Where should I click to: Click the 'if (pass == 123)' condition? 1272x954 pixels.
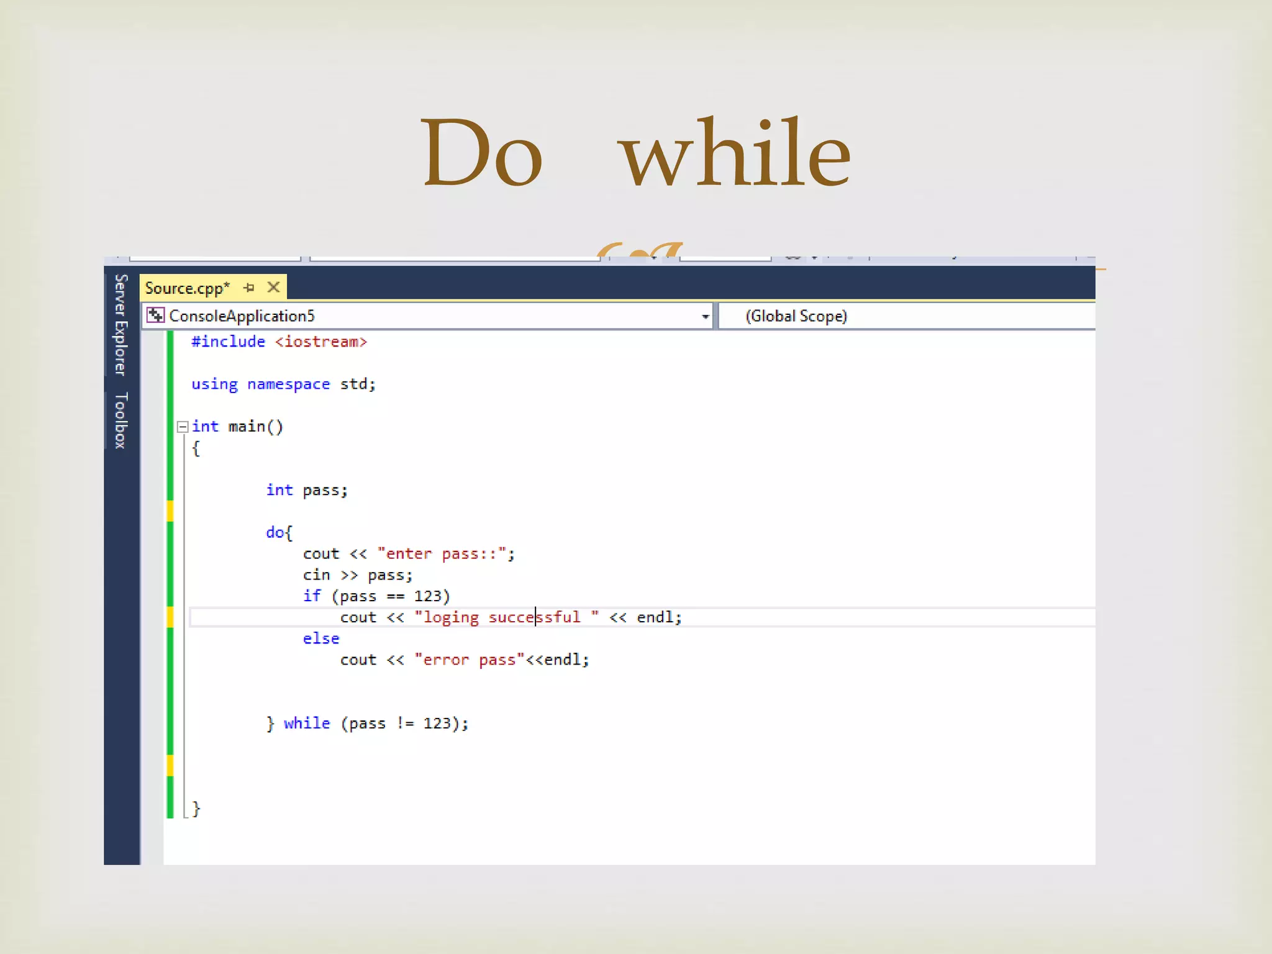pos(376,596)
